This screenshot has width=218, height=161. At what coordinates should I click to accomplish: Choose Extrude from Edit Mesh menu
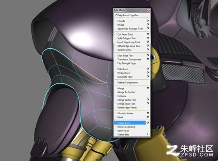[121, 21]
